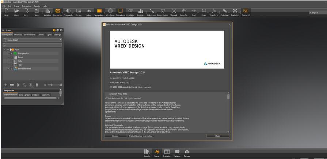327x159 pixels.
Task: Open the Animation menu
Action: coord(26,6)
